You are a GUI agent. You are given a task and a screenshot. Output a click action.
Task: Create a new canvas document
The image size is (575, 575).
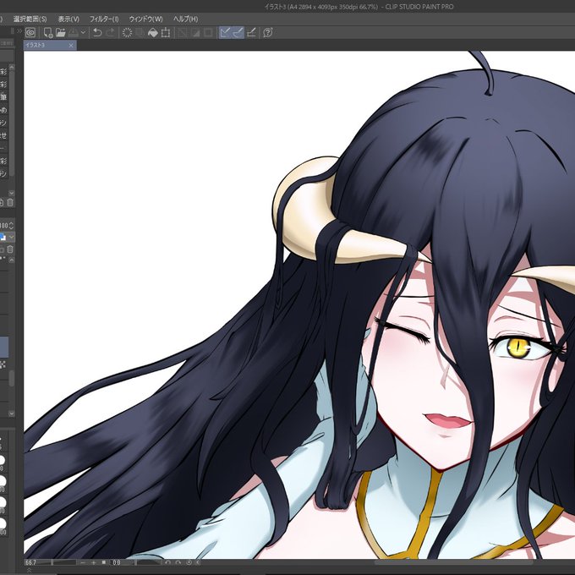(48, 33)
